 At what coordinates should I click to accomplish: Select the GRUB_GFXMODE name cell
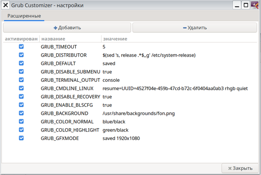[x=60, y=138]
